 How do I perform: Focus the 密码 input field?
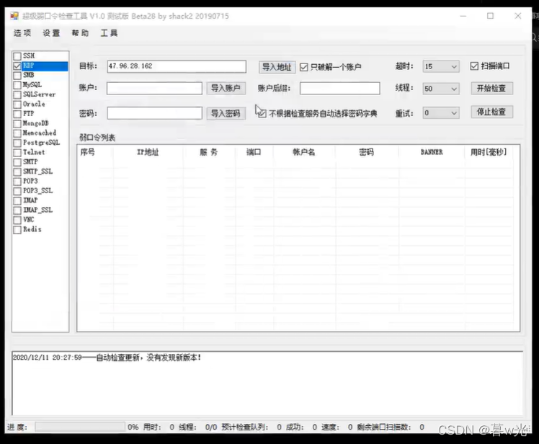[x=154, y=113]
